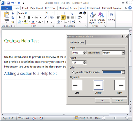Click OK in Format Horizontal Line dialog
Image resolution: width=133 pixels, height=121 pixels.
pos(102,100)
